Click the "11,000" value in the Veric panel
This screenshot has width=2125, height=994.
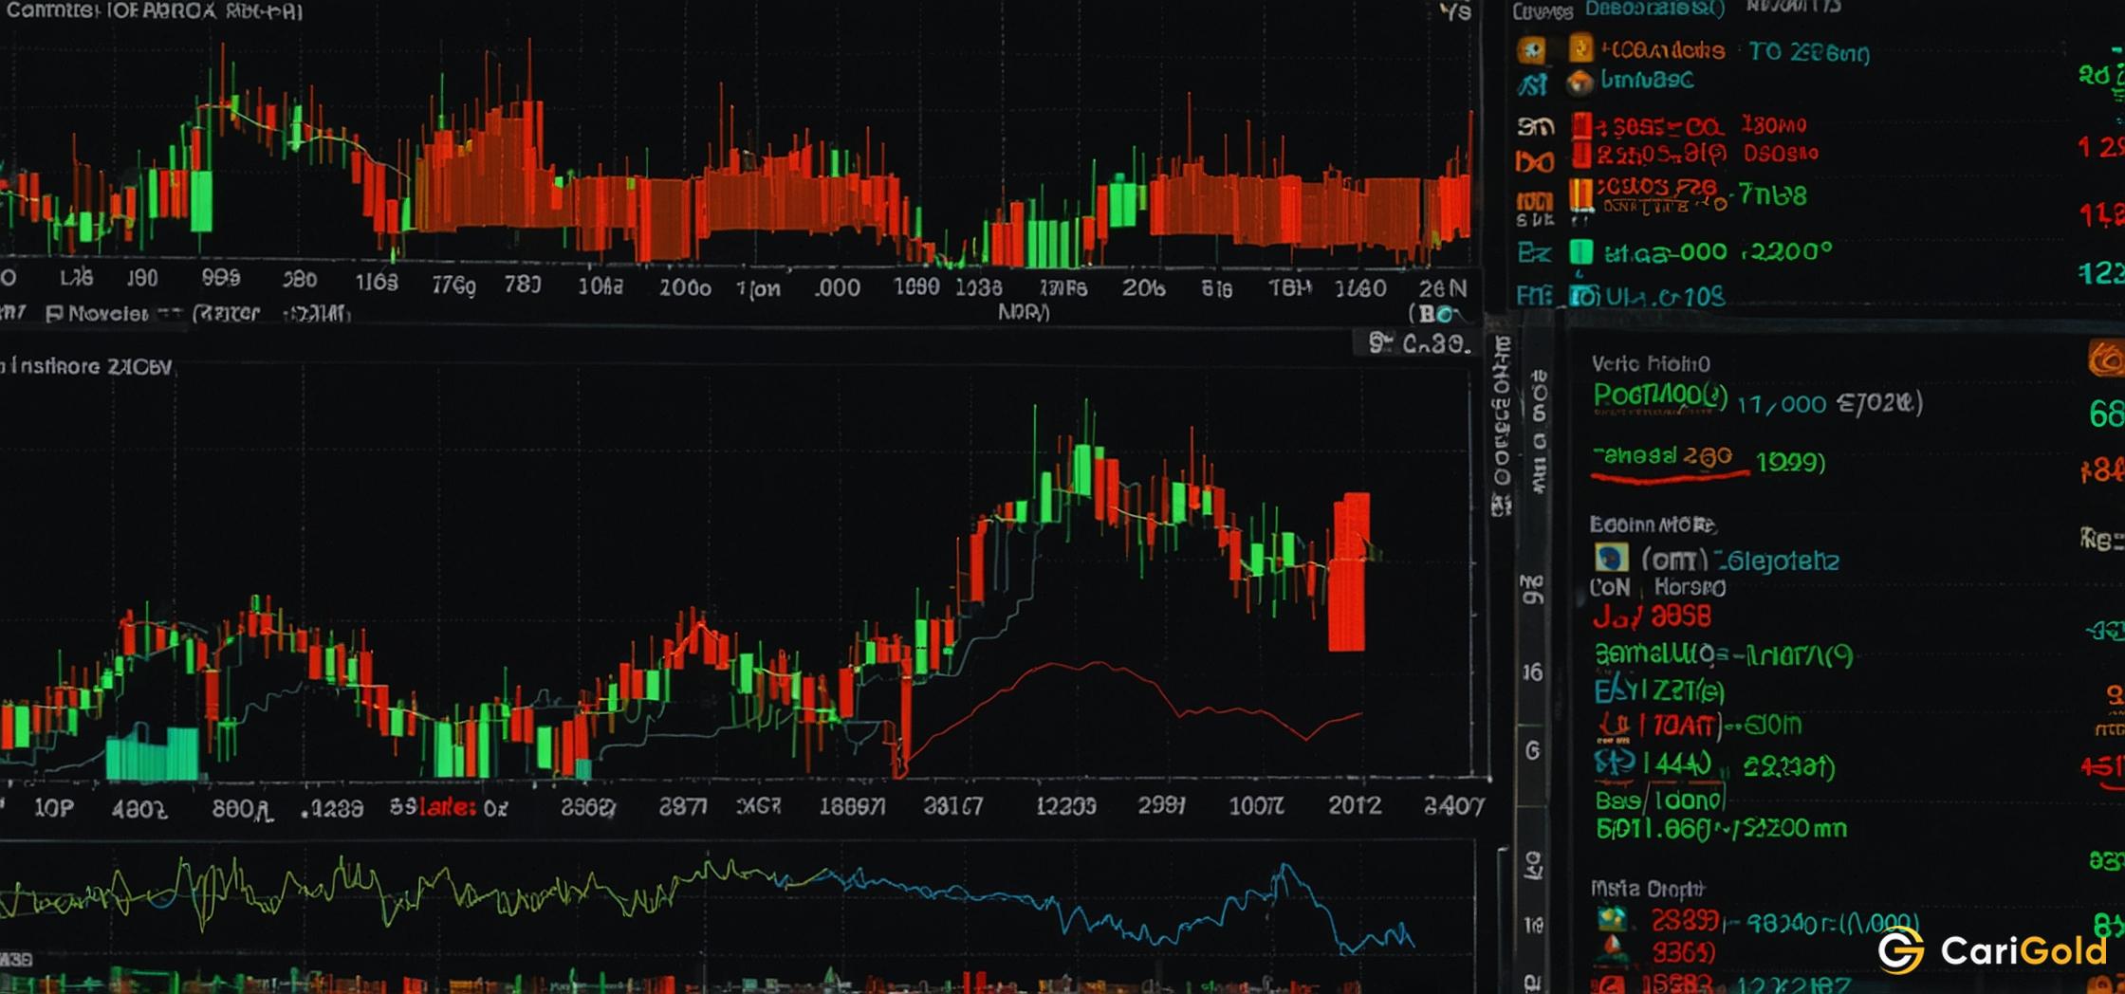coord(1782,405)
